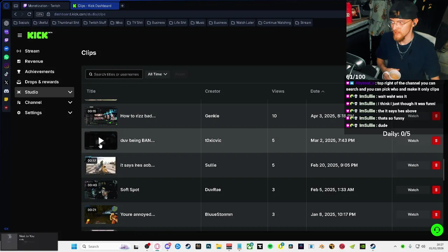Click the search titles or usernames field
The width and height of the screenshot is (448, 252).
tap(114, 74)
